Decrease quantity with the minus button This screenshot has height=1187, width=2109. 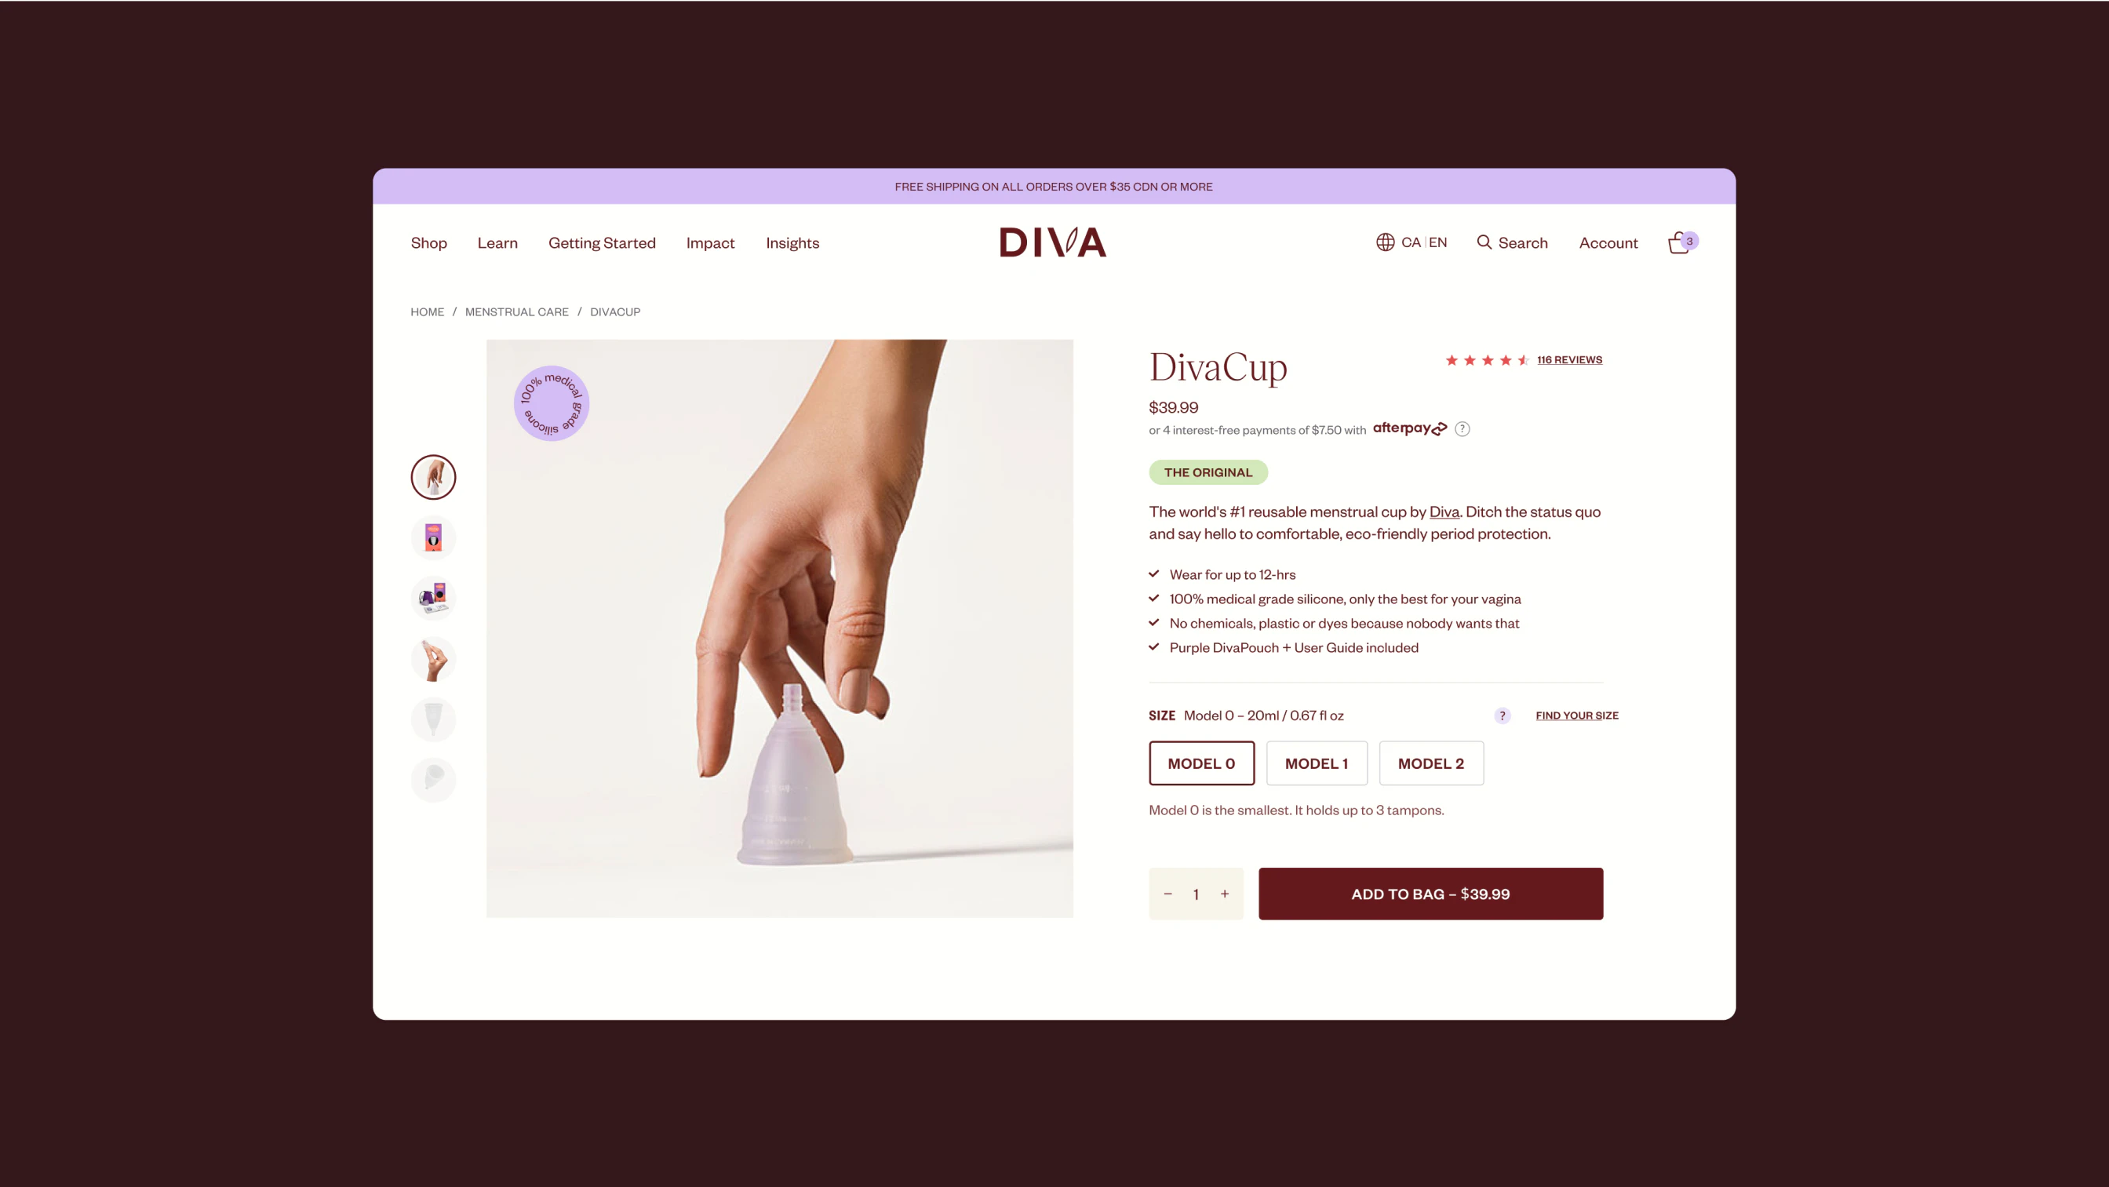click(x=1167, y=894)
